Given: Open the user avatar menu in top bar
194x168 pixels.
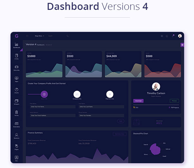Looking at the screenshot, I should click(180, 36).
